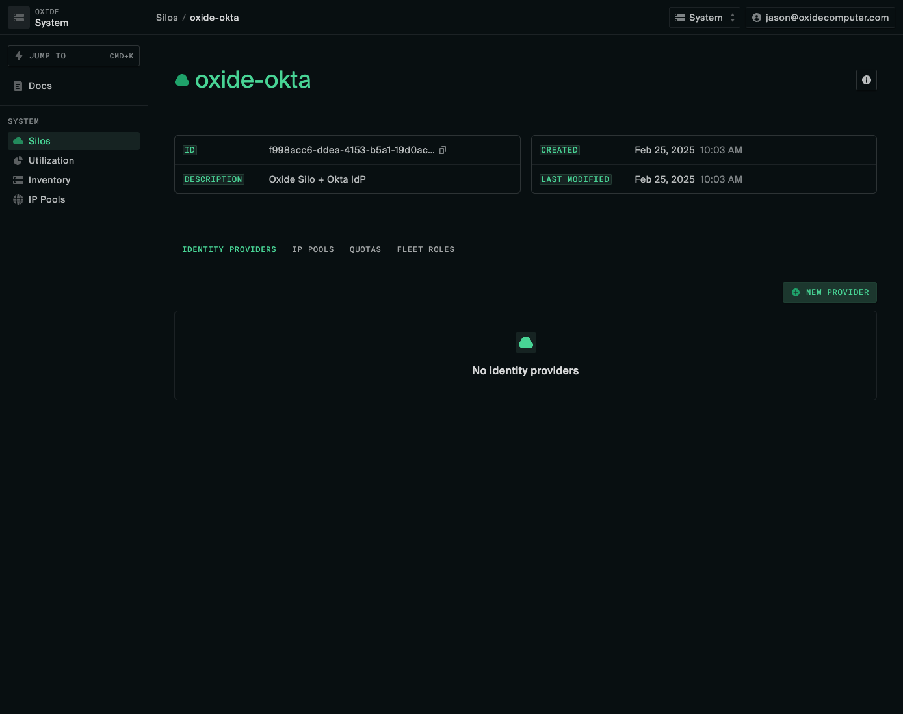Switch to the Quotas tab
The height and width of the screenshot is (714, 903).
click(365, 249)
